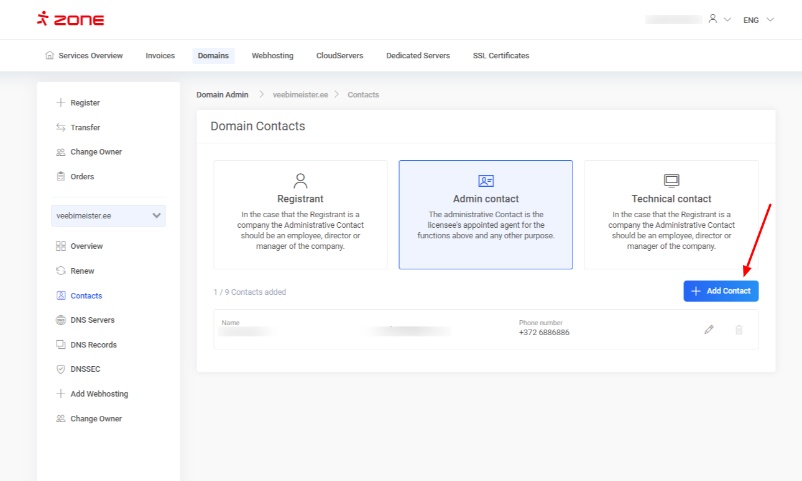Click the trash delete contact icon
802x481 pixels.
739,330
